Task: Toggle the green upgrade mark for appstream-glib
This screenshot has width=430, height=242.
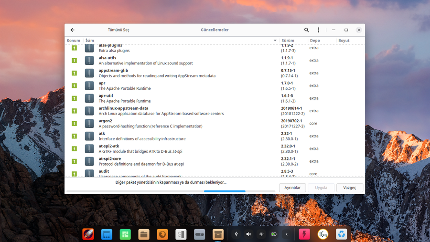Action: coord(74,73)
